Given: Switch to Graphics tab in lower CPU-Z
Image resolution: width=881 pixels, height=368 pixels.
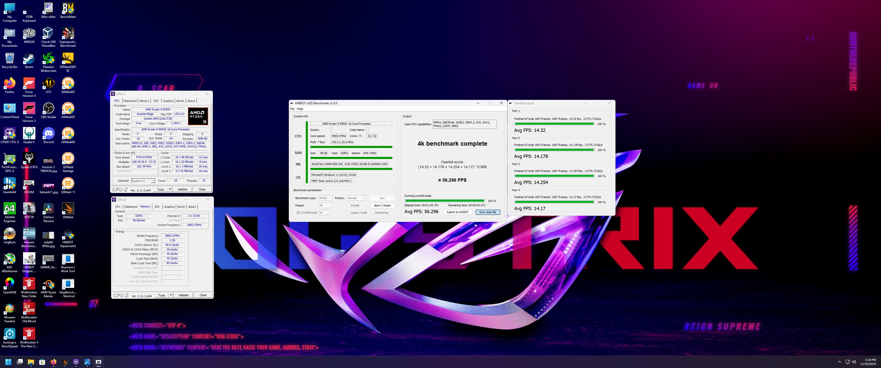Looking at the screenshot, I should point(169,207).
